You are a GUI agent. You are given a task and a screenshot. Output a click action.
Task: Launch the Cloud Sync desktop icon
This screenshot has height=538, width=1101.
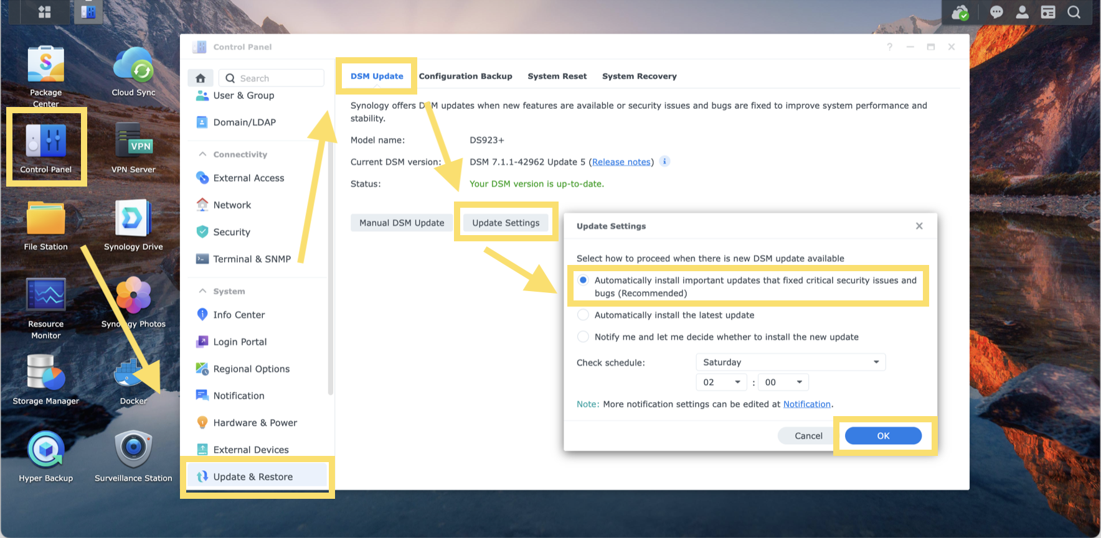point(133,65)
